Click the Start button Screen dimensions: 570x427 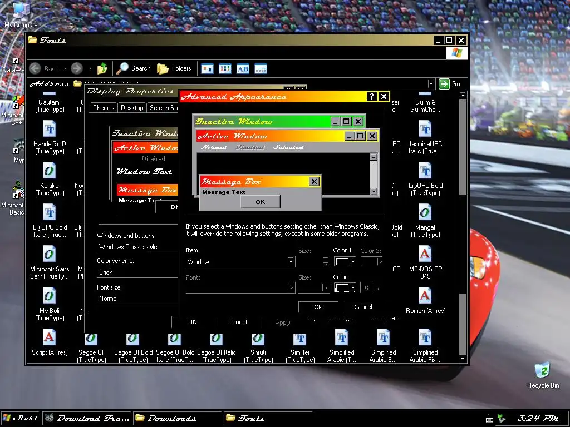pyautogui.click(x=21, y=418)
